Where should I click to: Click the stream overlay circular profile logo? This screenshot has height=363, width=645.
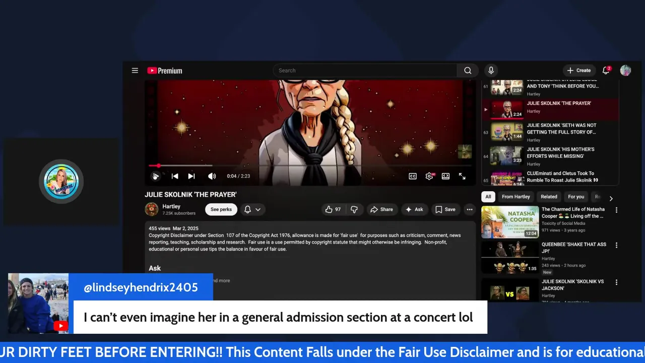point(61,181)
